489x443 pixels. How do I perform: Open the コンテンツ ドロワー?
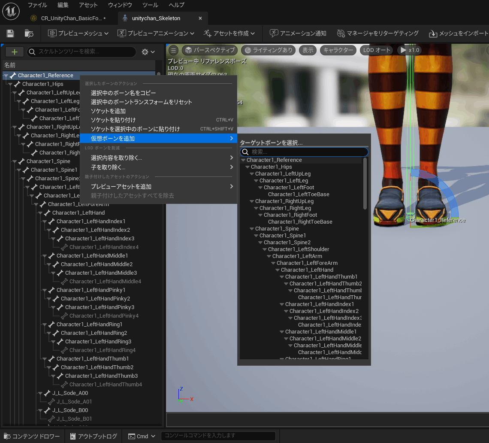pyautogui.click(x=32, y=437)
